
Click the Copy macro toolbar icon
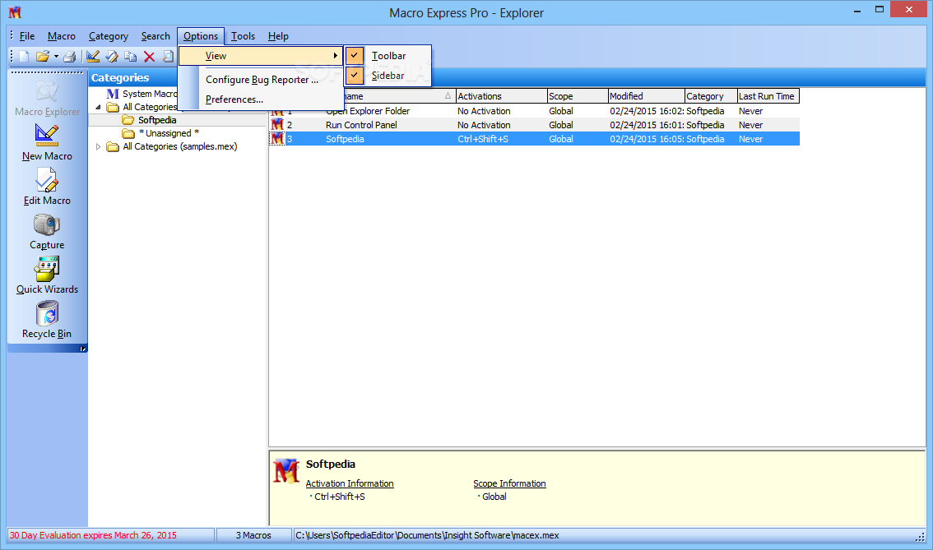(x=130, y=57)
